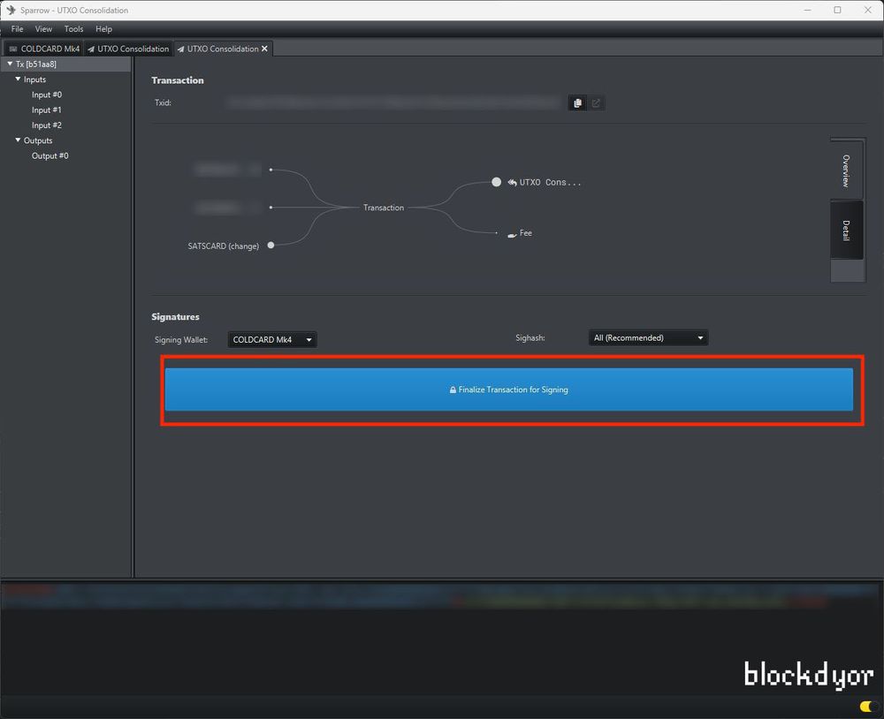Toggle the online/offline switch in status bar
Viewport: 884px width, 719px height.
point(865,707)
